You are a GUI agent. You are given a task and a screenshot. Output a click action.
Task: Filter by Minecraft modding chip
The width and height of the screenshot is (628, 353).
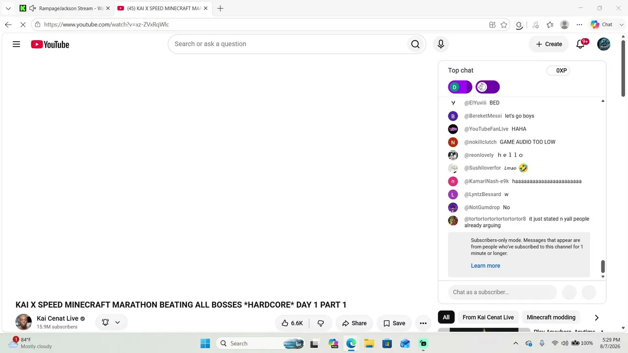coord(551,317)
